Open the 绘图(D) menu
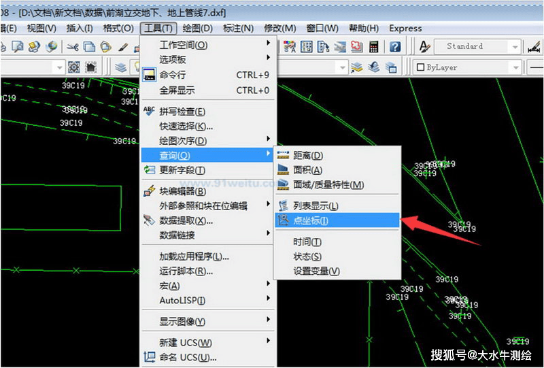The width and height of the screenshot is (544, 368). (197, 28)
